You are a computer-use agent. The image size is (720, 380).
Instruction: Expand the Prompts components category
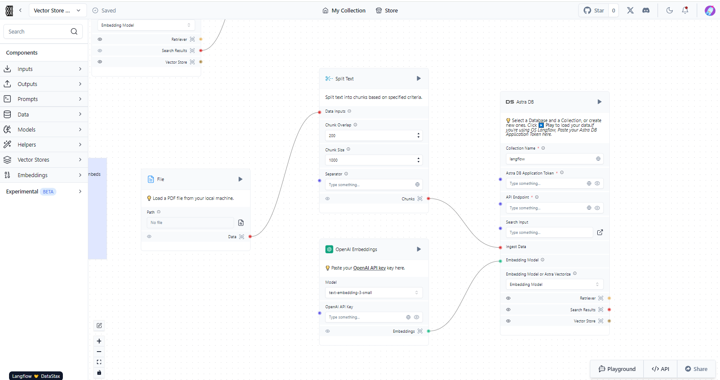pyautogui.click(x=44, y=99)
